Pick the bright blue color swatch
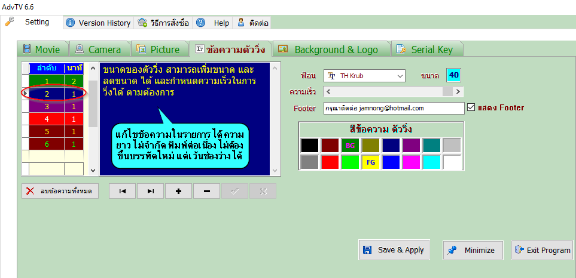576x278 pixels. 391,162
